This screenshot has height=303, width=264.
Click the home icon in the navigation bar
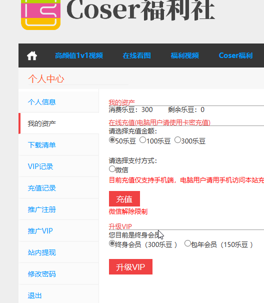point(32,55)
